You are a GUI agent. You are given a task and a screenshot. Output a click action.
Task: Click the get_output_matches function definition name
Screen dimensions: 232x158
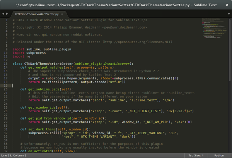pos(46,67)
